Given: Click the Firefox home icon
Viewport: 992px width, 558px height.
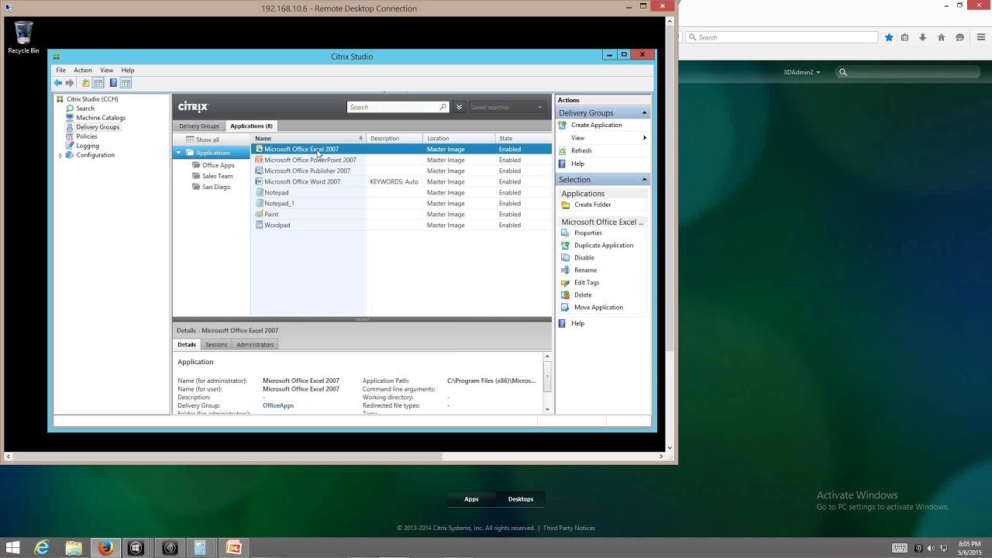Looking at the screenshot, I should pos(941,37).
